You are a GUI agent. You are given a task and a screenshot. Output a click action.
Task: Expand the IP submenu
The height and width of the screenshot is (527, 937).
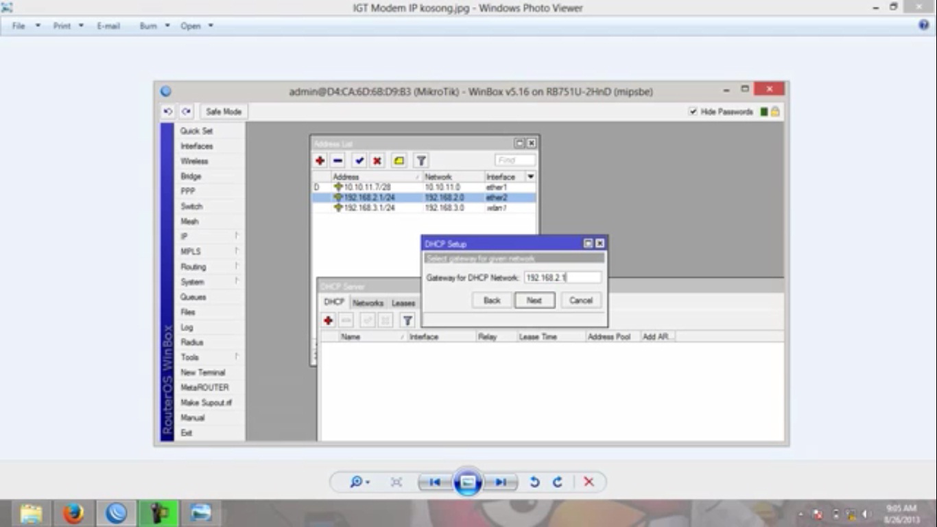(210, 236)
